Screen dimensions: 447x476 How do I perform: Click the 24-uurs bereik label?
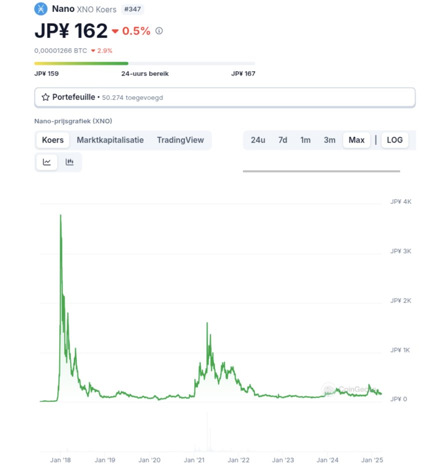click(145, 73)
